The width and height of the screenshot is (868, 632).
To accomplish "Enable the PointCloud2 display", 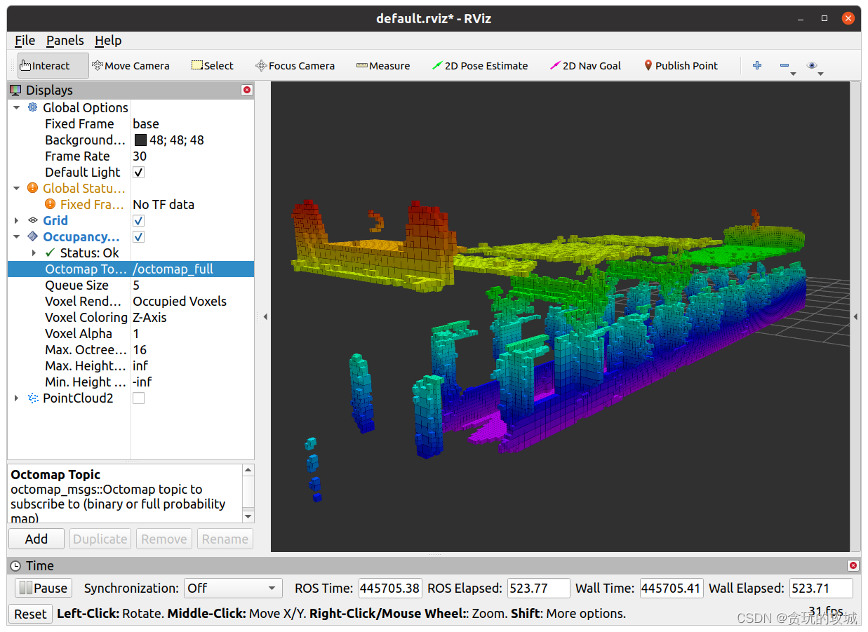I will click(x=138, y=398).
